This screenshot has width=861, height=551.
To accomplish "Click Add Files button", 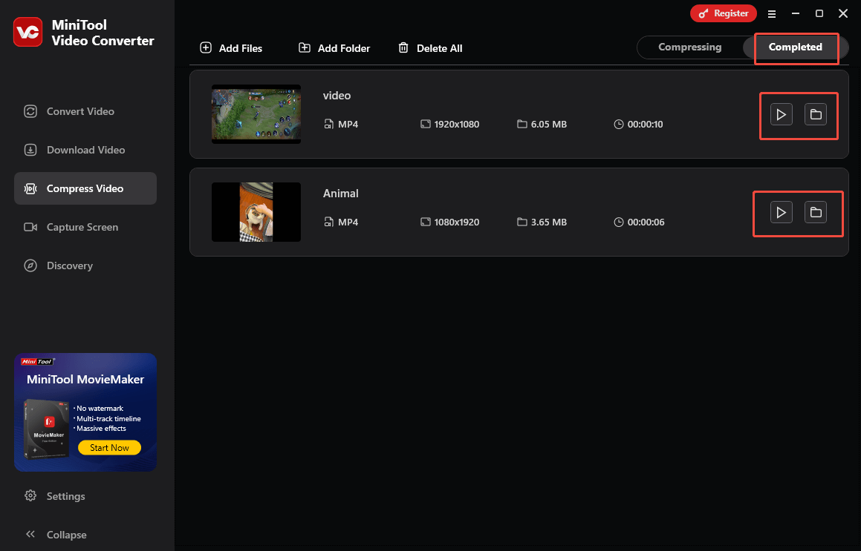I will 231,48.
